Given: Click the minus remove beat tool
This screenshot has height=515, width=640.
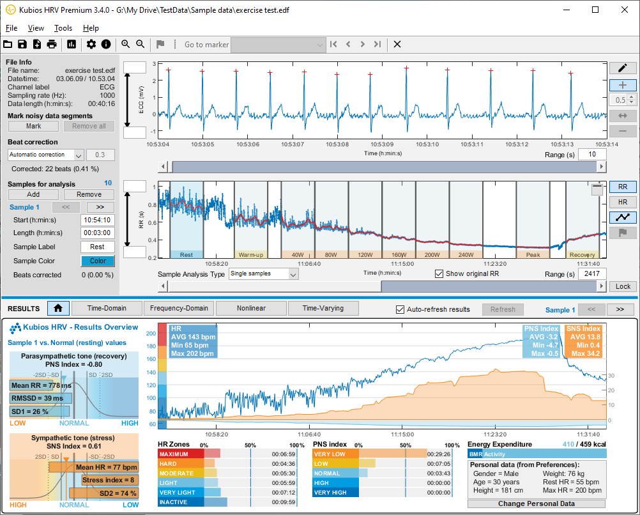Looking at the screenshot, I should pyautogui.click(x=623, y=131).
